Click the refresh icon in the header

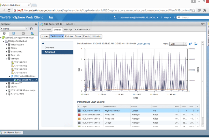(115, 17)
